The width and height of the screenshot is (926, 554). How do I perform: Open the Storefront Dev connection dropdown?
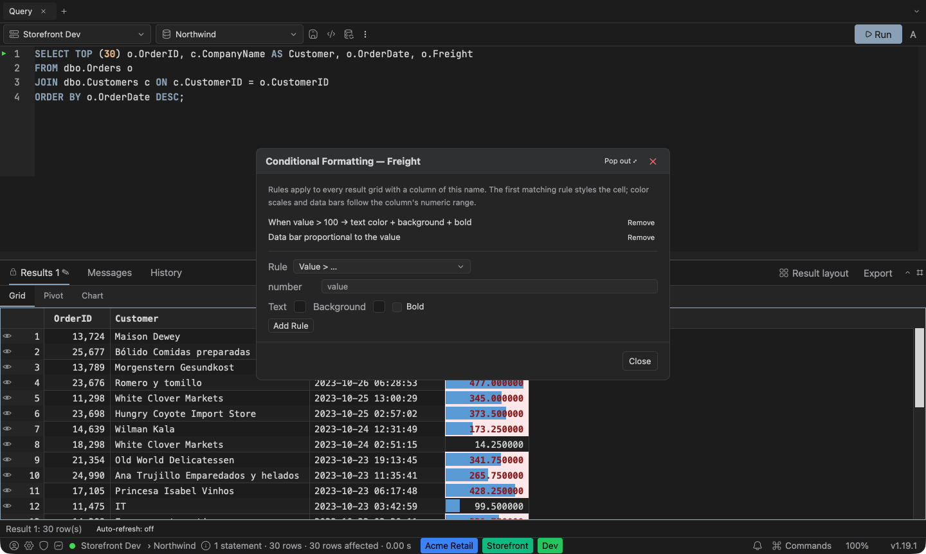coord(77,34)
